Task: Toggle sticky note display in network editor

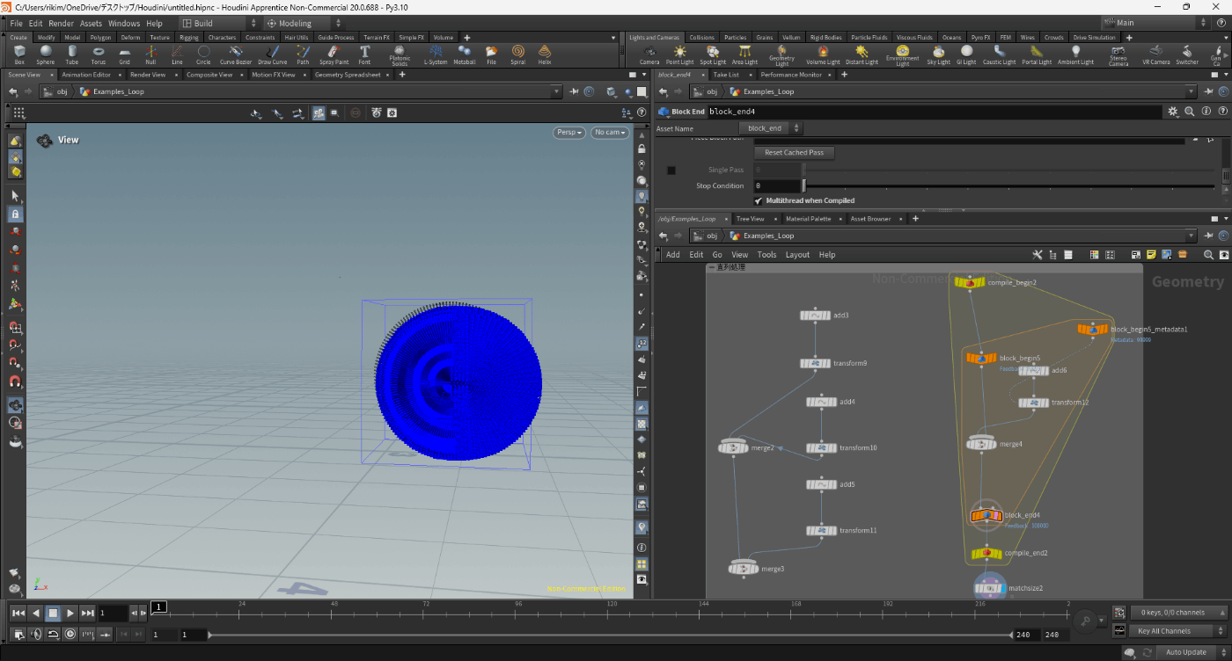Action: [1150, 255]
